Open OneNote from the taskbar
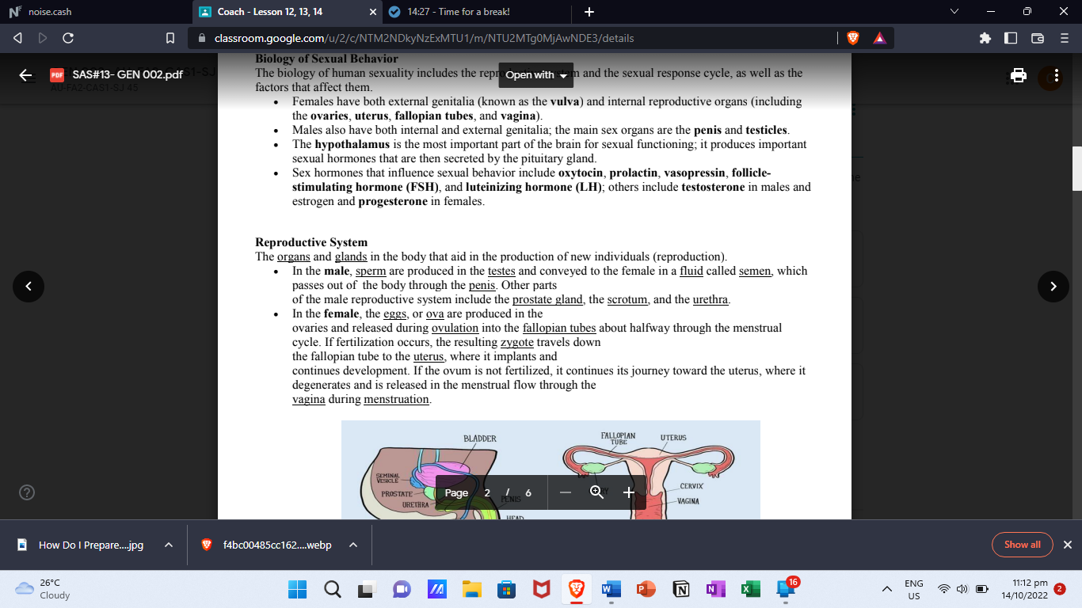Viewport: 1082px width, 608px height. coord(715,589)
